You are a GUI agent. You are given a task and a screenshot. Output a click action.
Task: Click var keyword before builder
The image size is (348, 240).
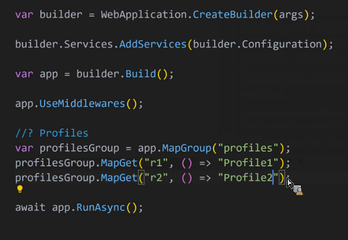[24, 15]
